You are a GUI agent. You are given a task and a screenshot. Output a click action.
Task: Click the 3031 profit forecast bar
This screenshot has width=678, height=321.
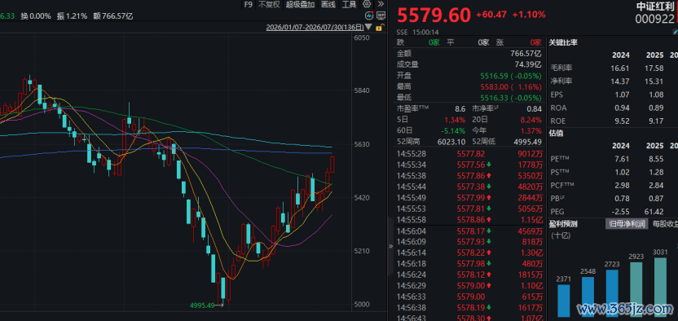pyautogui.click(x=660, y=288)
